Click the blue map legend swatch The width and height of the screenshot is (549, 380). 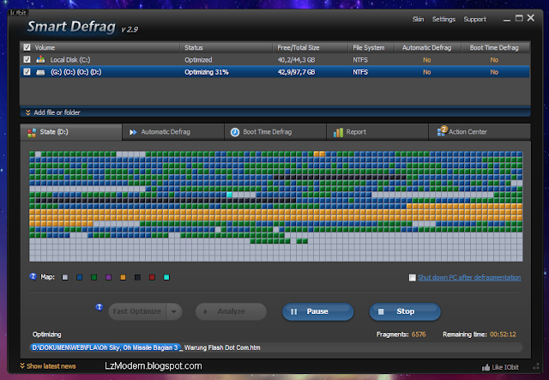pos(80,277)
